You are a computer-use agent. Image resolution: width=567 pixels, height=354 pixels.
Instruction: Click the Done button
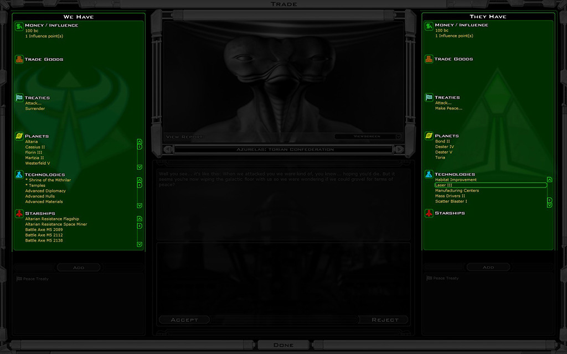pyautogui.click(x=283, y=345)
